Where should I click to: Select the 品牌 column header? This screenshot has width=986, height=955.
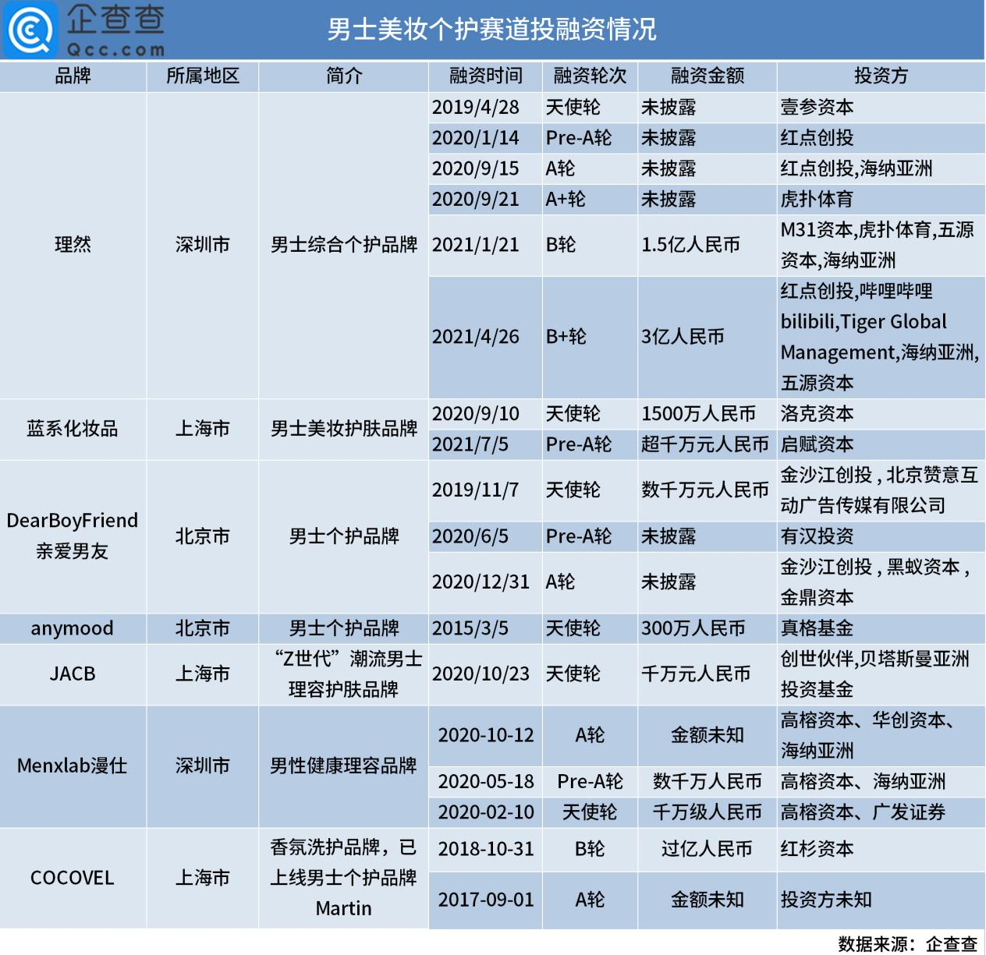[x=73, y=76]
